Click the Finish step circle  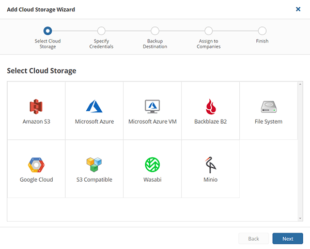[262, 31]
